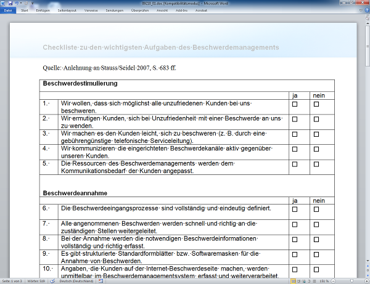370x284 pixels.
Task: Check 'nein' box for item 3
Action: tap(316, 134)
